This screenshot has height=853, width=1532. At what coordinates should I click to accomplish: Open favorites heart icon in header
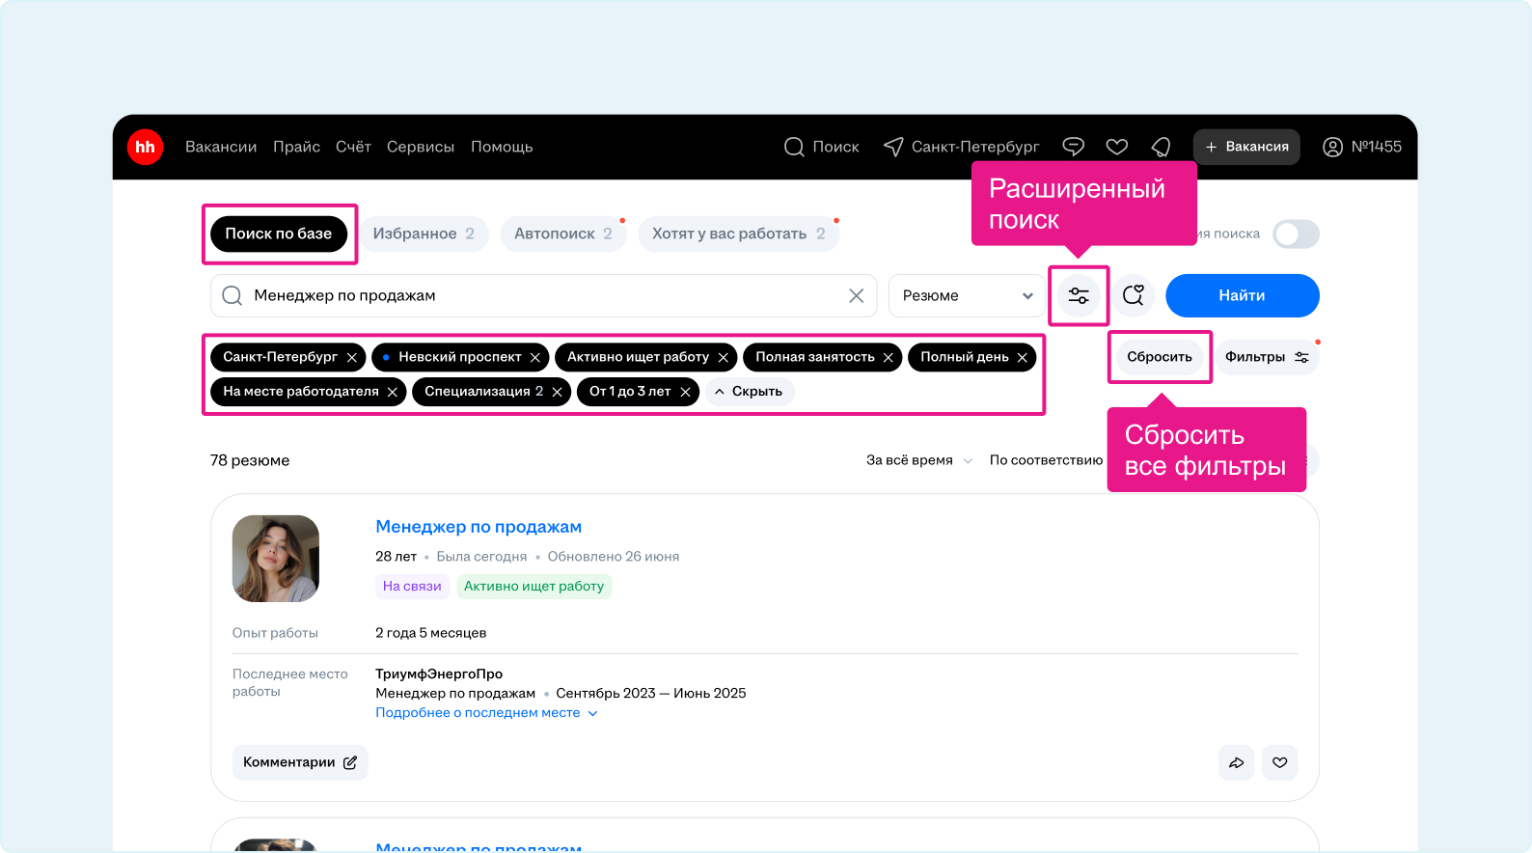pyautogui.click(x=1117, y=147)
